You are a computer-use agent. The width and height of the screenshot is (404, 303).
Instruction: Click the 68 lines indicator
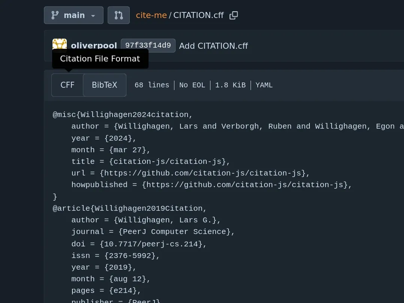click(152, 85)
